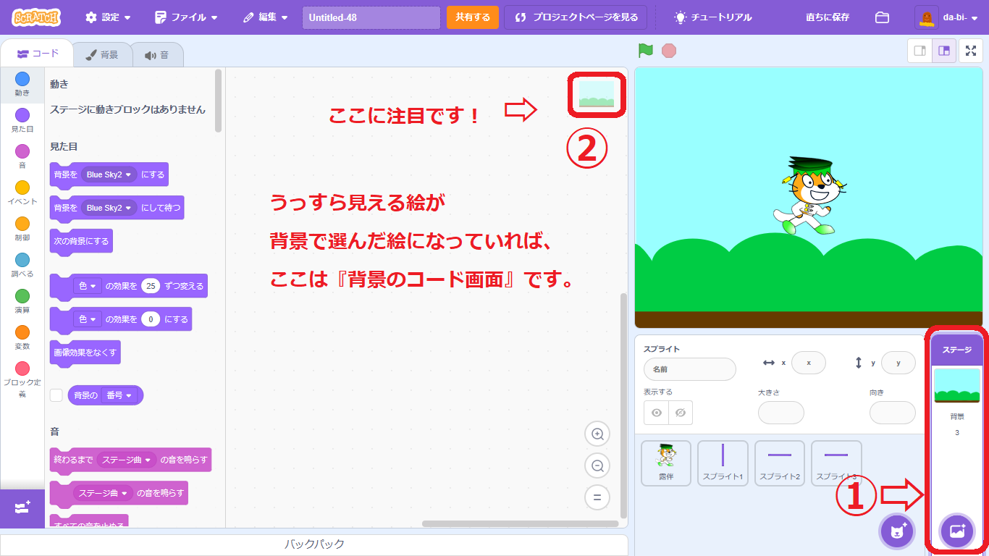Select the 見た目 block category
Screen dimensions: 989x556
(x=22, y=121)
